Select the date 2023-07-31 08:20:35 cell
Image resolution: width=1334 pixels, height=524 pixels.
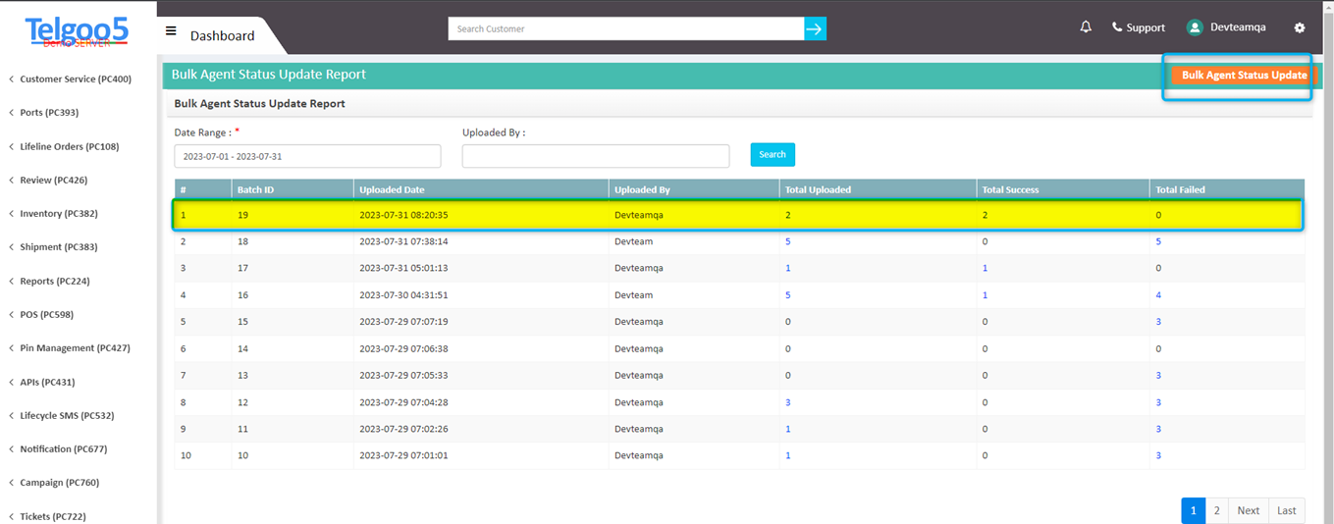click(403, 214)
